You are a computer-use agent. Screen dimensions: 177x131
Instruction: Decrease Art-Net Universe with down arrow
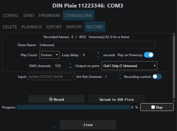(x=120, y=78)
